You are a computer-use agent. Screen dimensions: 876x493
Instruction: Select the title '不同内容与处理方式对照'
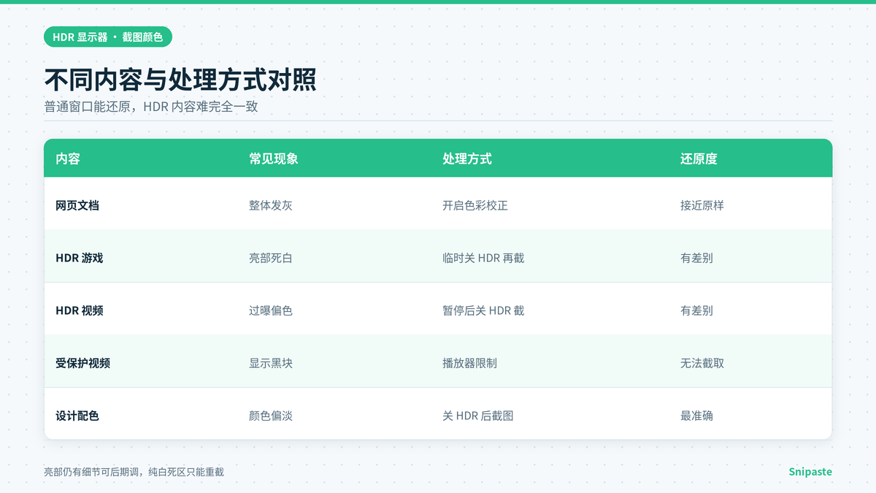tap(180, 80)
